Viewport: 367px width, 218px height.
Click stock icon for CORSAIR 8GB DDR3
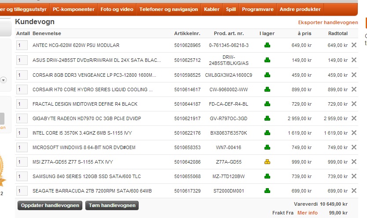[267, 75]
